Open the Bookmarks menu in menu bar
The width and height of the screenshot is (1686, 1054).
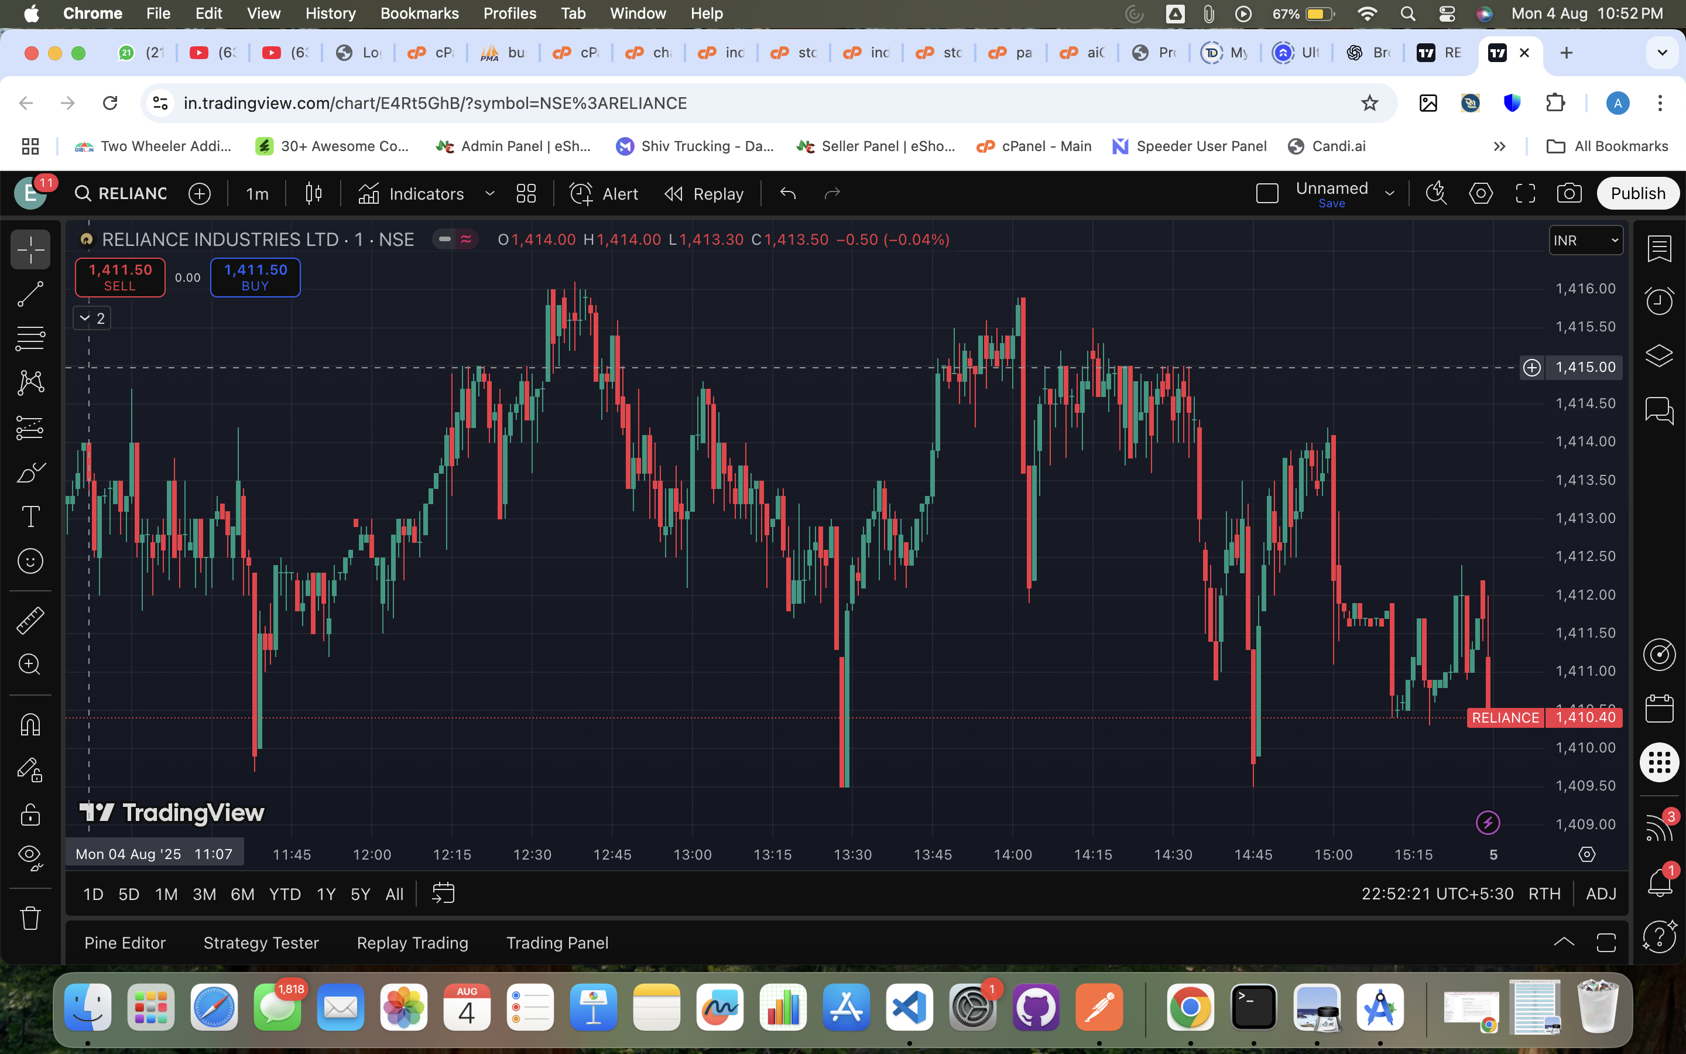(x=419, y=13)
